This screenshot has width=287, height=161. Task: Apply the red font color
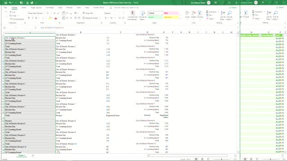[x=56, y=18]
